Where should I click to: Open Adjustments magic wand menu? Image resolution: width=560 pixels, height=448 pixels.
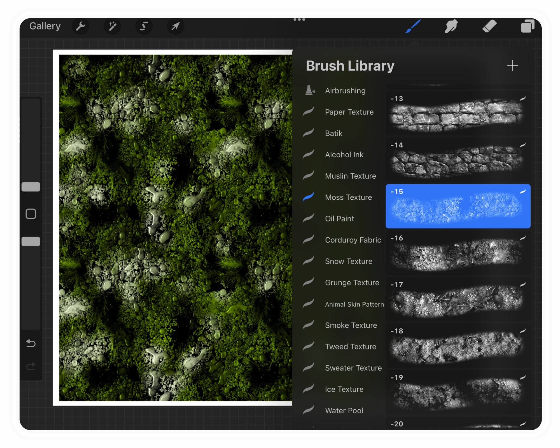coord(112,26)
